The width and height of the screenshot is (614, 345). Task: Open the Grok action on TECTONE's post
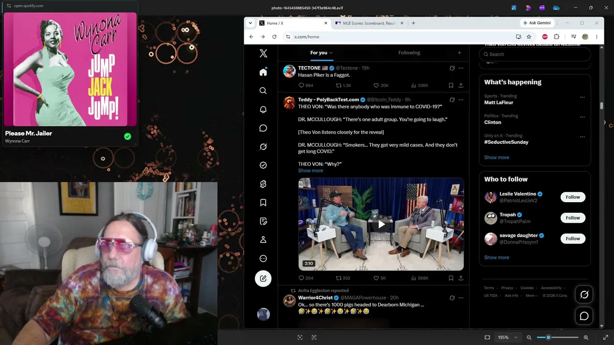click(x=452, y=68)
